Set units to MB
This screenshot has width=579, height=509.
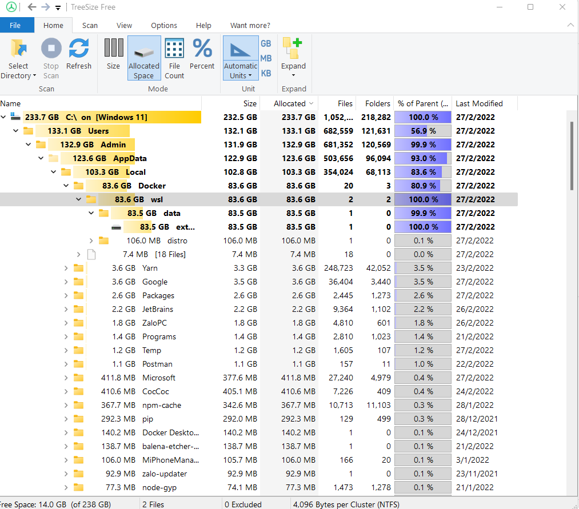coord(266,58)
